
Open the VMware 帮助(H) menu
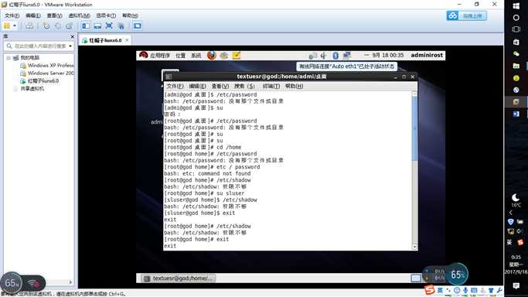point(130,15)
